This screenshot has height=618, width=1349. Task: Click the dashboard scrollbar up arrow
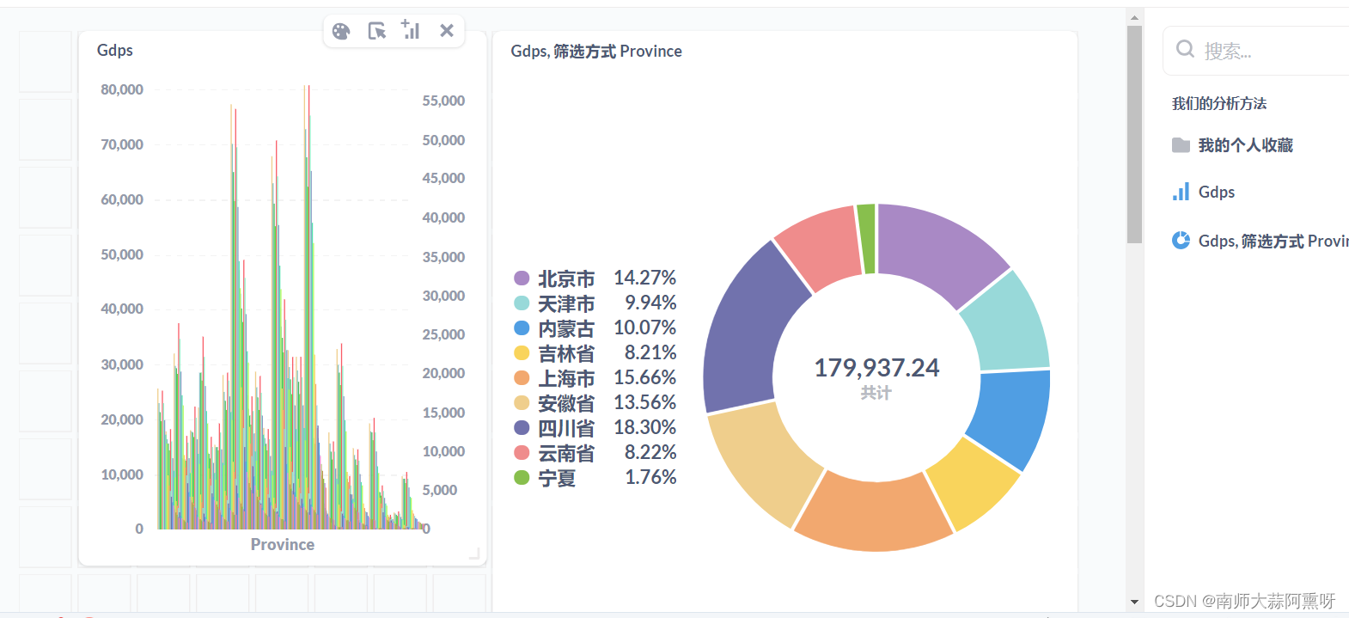click(x=1134, y=17)
